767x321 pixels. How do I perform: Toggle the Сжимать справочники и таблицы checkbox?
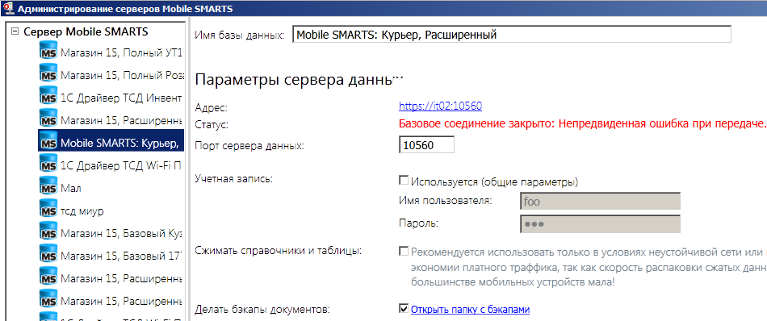(404, 251)
